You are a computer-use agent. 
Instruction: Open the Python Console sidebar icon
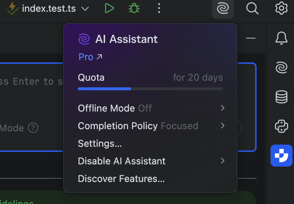(x=281, y=126)
